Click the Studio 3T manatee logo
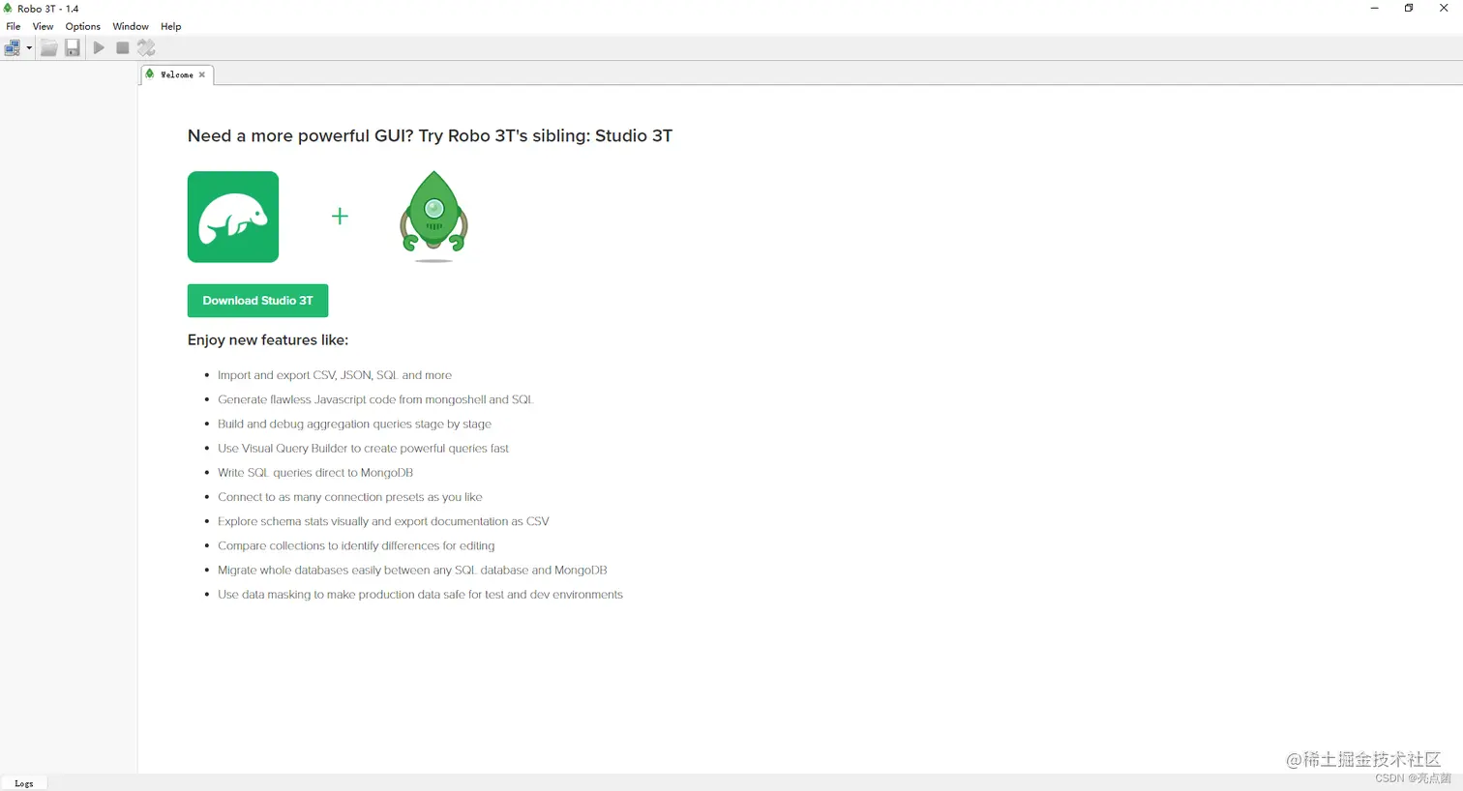This screenshot has width=1463, height=791. coord(233,217)
